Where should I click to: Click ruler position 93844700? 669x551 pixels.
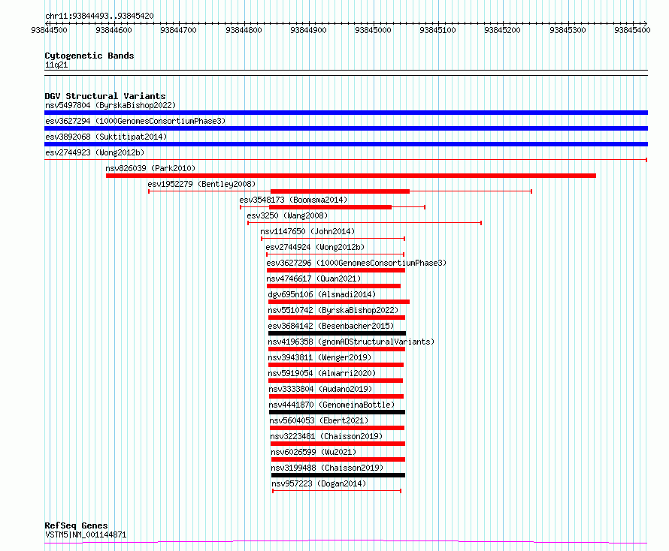pyautogui.click(x=178, y=30)
